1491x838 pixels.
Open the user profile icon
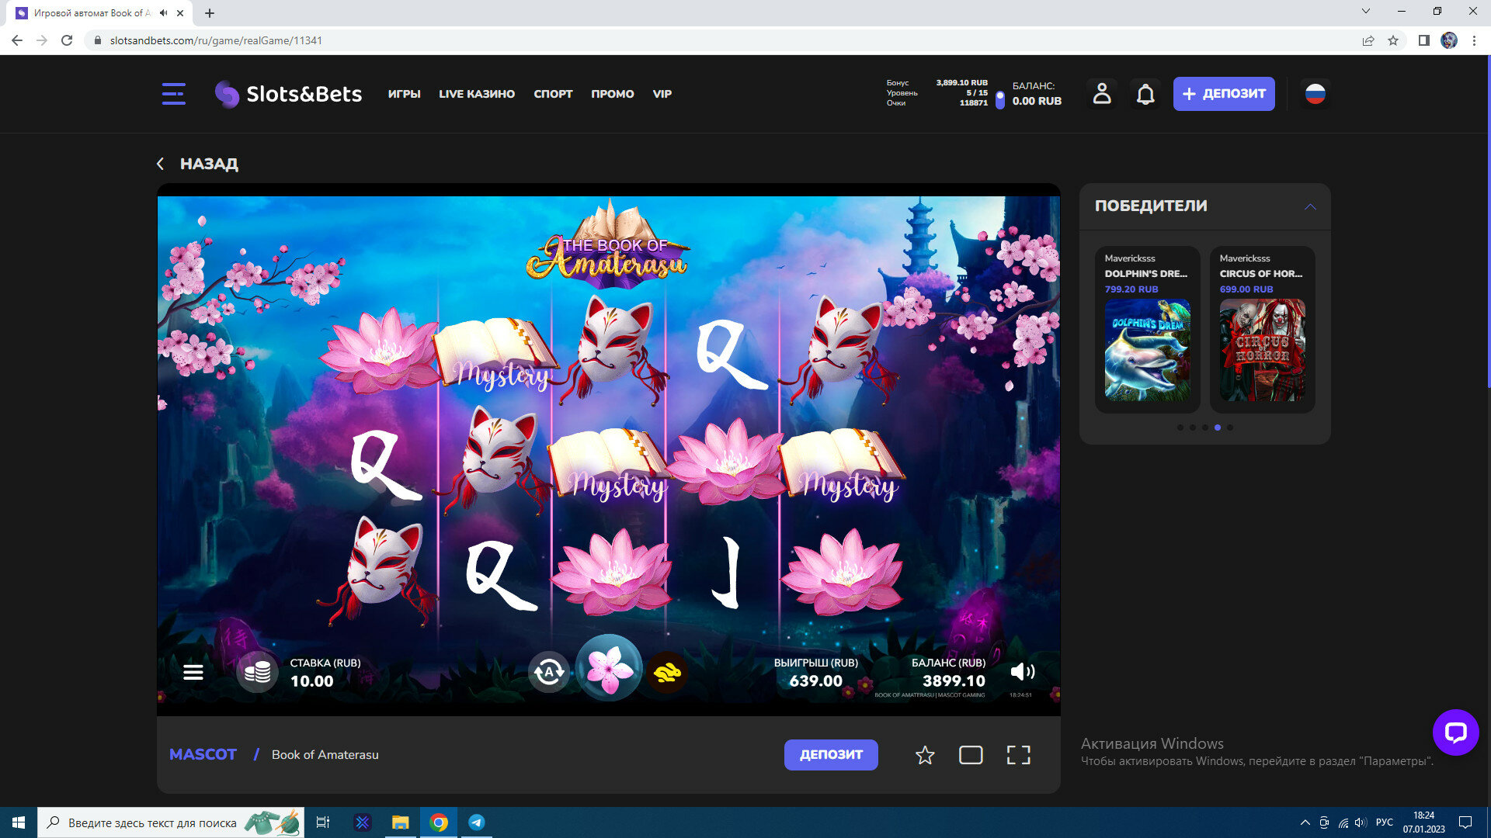(1101, 94)
